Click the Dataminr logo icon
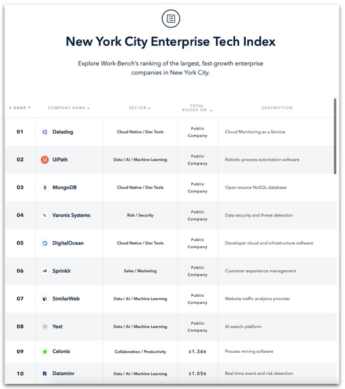The width and height of the screenshot is (345, 389). (x=45, y=373)
